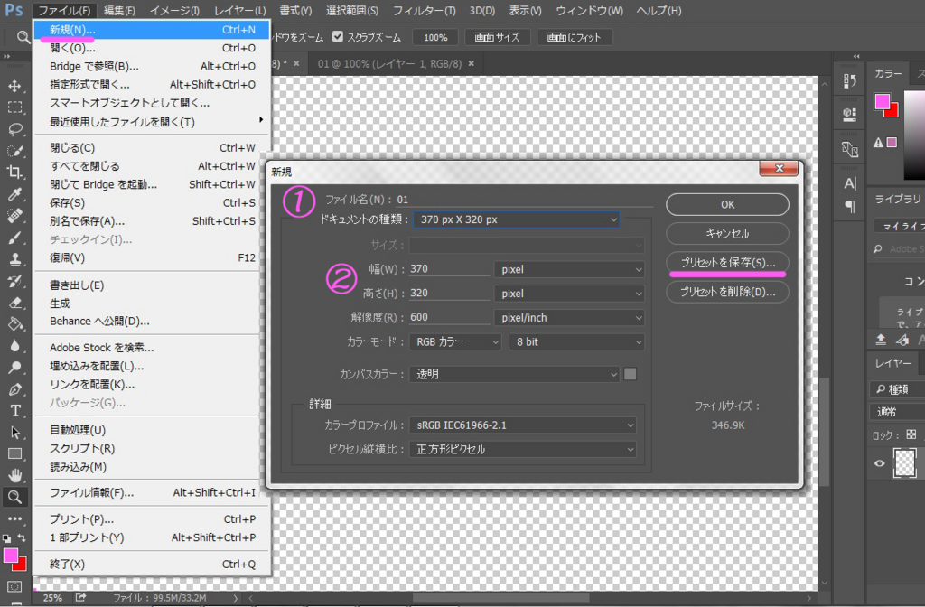Select the Quick Selection tool
The width and height of the screenshot is (925, 607).
[14, 151]
